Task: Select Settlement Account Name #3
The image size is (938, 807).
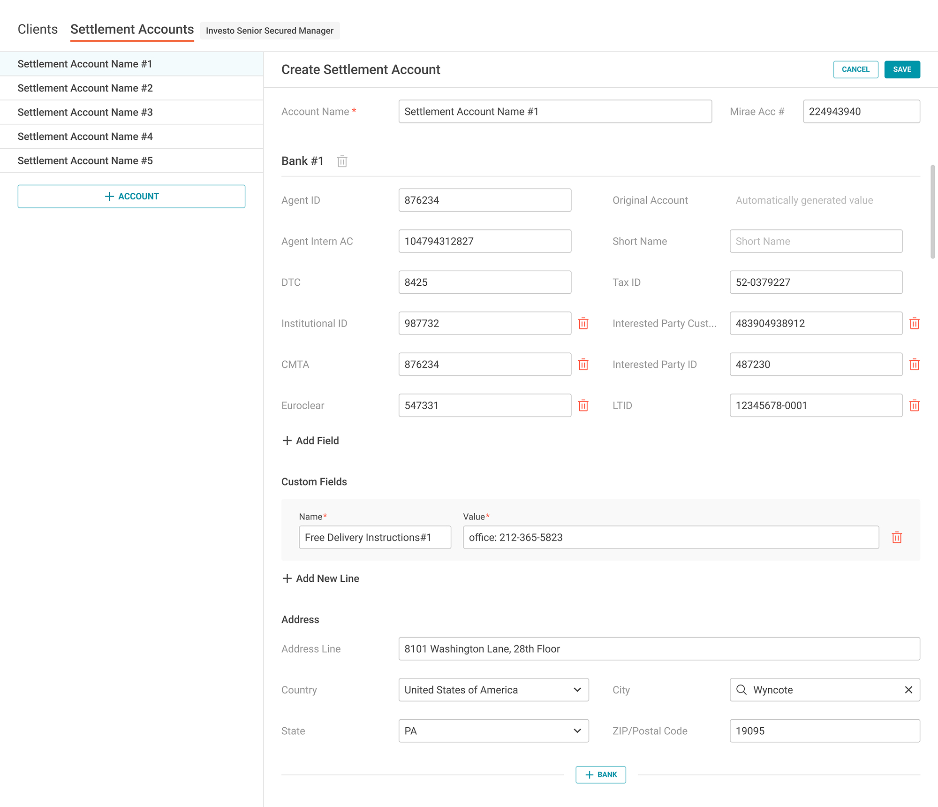Action: coord(131,112)
